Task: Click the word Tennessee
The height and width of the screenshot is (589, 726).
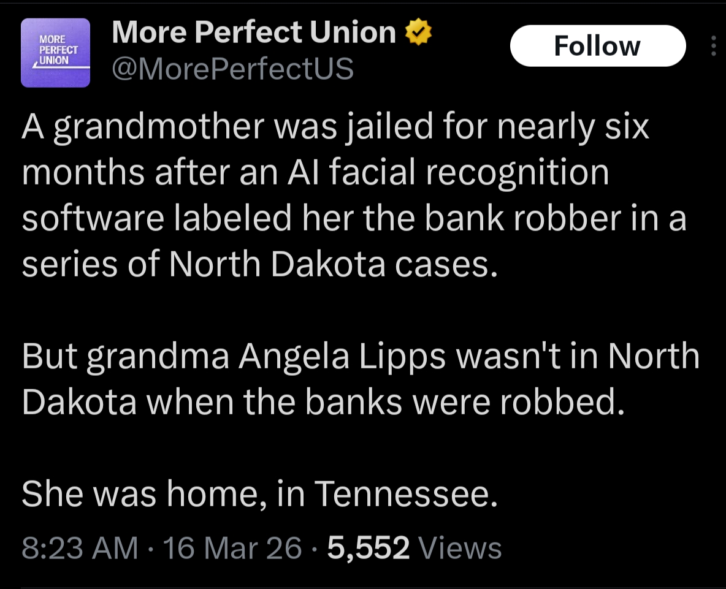Action: click(405, 494)
